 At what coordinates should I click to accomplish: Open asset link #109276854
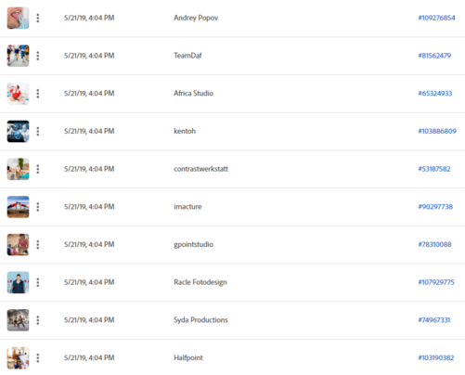(x=436, y=18)
